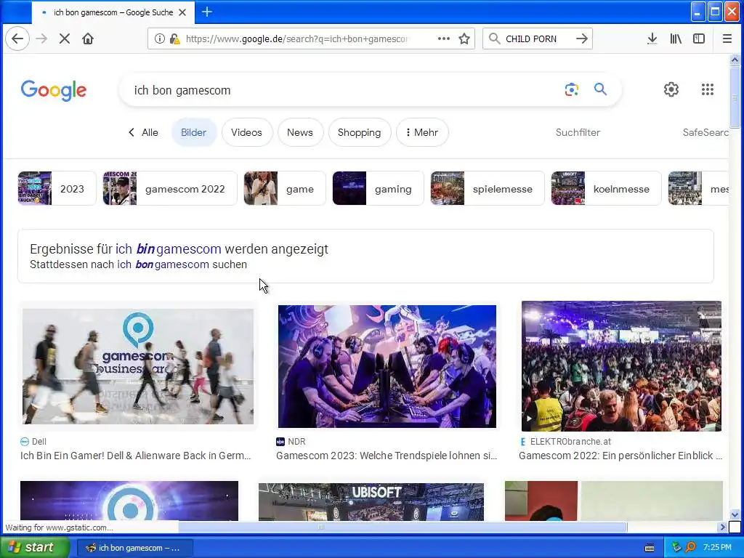Filter images by the 2023 chip

click(57, 188)
